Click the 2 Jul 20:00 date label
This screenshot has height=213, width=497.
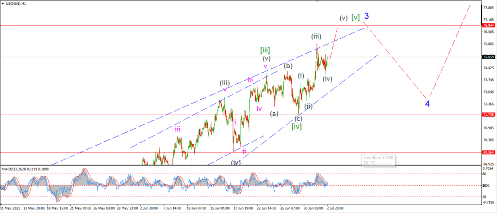coord(335,209)
